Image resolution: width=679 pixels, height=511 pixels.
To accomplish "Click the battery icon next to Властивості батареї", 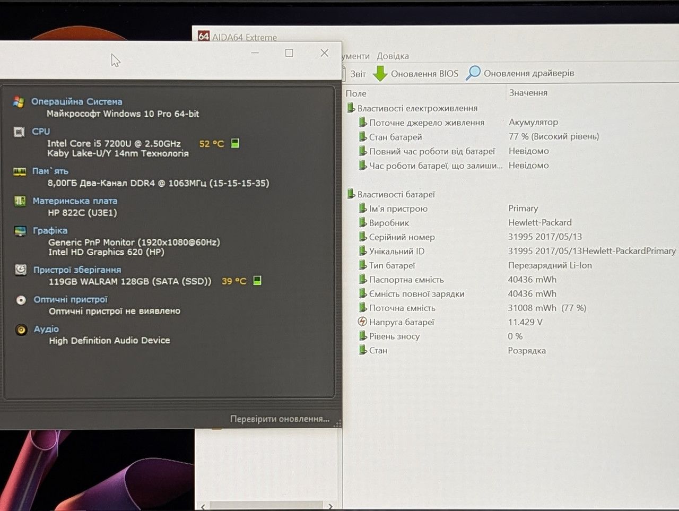I will 351,194.
